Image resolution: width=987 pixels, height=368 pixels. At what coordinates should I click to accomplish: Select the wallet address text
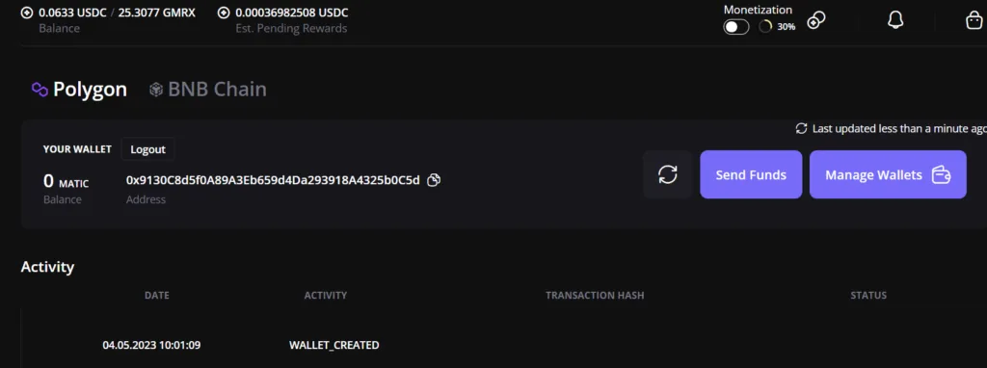[x=273, y=180]
